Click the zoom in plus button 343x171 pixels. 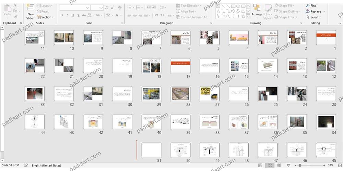pos(324,166)
